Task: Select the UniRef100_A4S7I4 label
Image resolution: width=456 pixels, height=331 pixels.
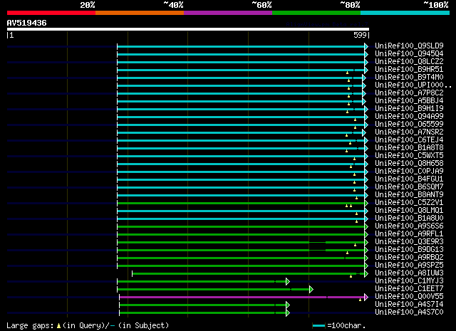Action: 409,305
